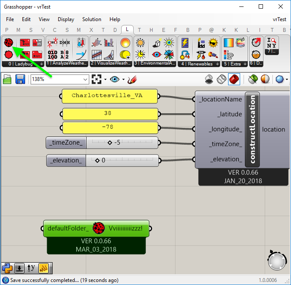Turn off preview with the grey bust icon
The height and width of the screenshot is (285, 291).
coord(209,79)
